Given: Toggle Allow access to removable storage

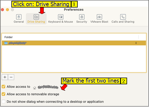Looking at the screenshot, I should (4, 94).
